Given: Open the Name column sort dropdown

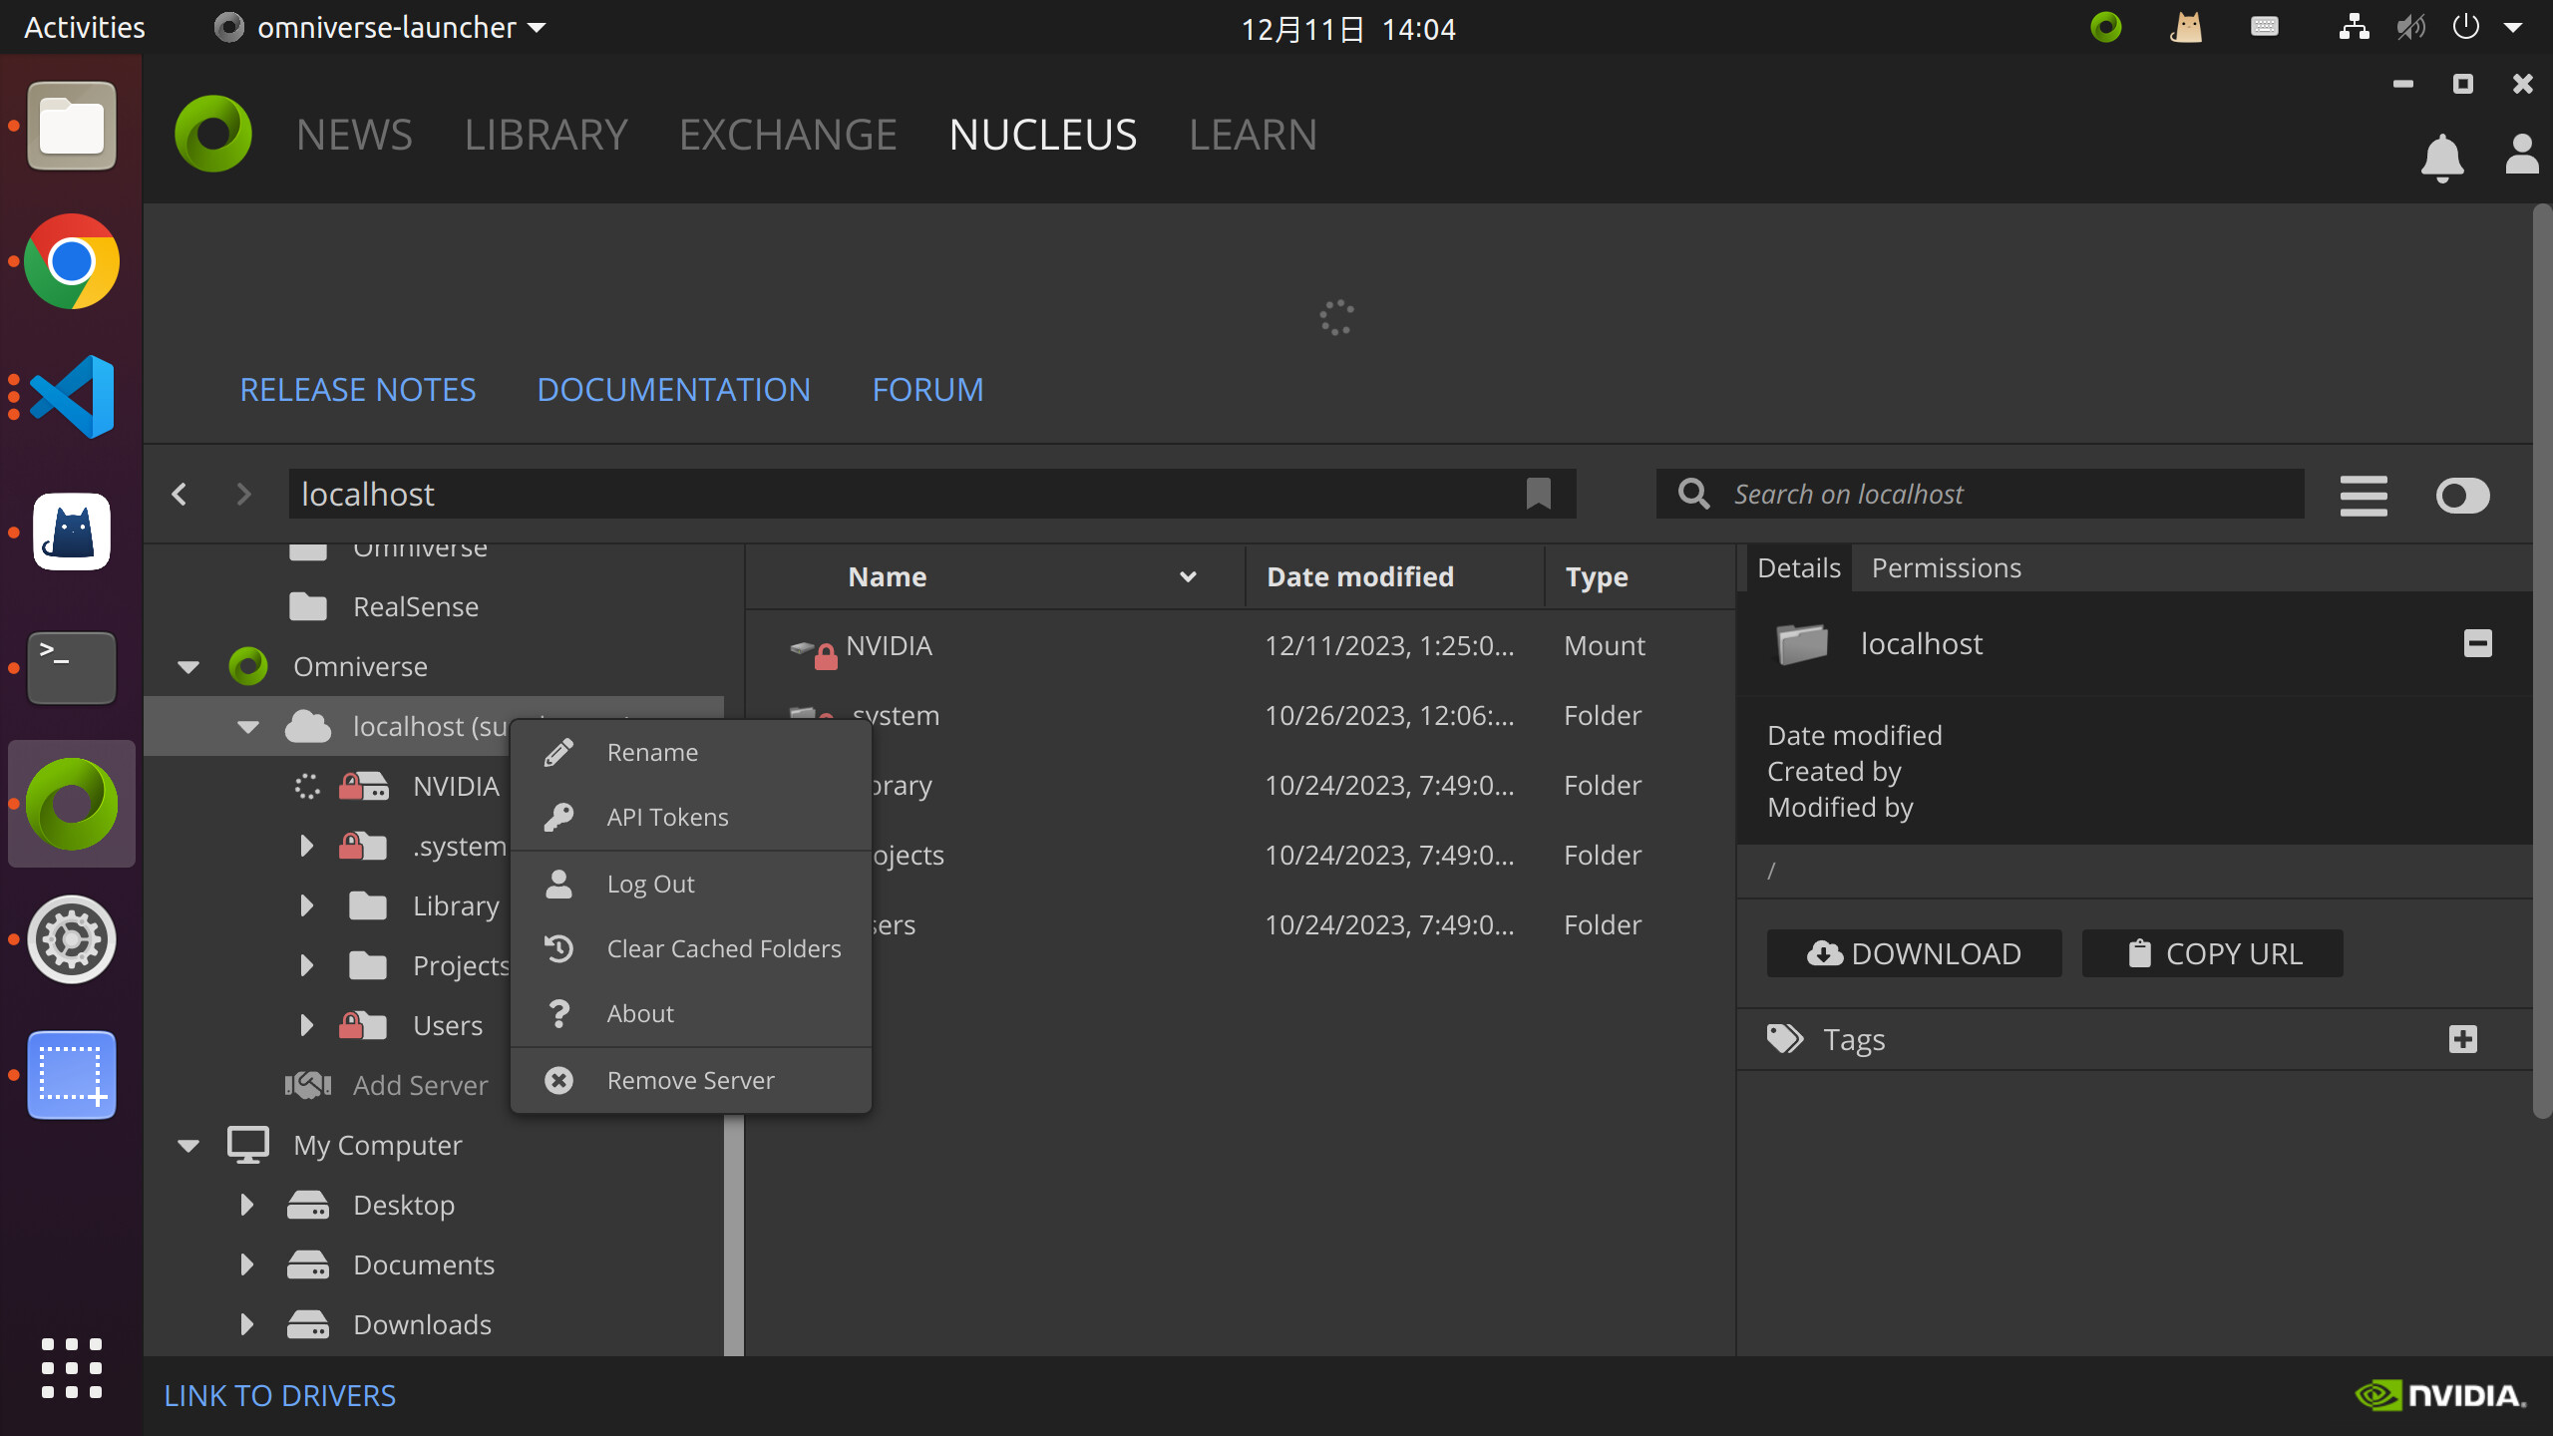Looking at the screenshot, I should coord(1187,576).
